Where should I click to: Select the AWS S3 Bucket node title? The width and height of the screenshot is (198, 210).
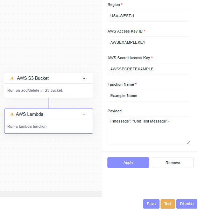pyautogui.click(x=33, y=78)
